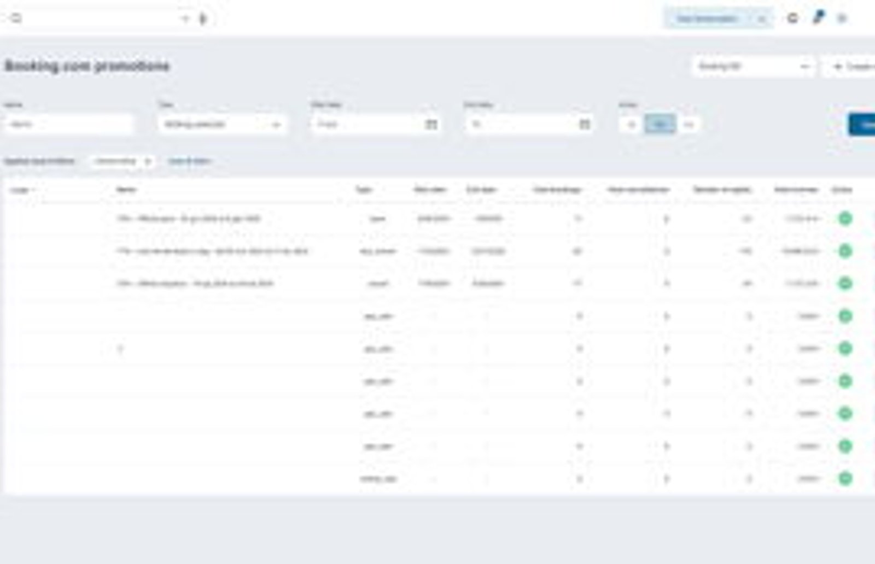Open the Start date calendar icon
The image size is (875, 564).
[x=431, y=125]
